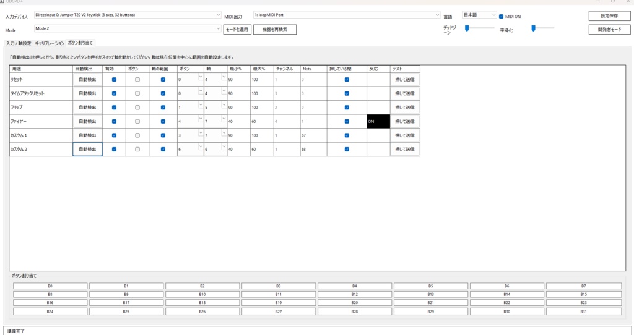The height and width of the screenshot is (335, 634).
Task: Toggle 押している間 checkbox for フリップ
Action: (347, 108)
